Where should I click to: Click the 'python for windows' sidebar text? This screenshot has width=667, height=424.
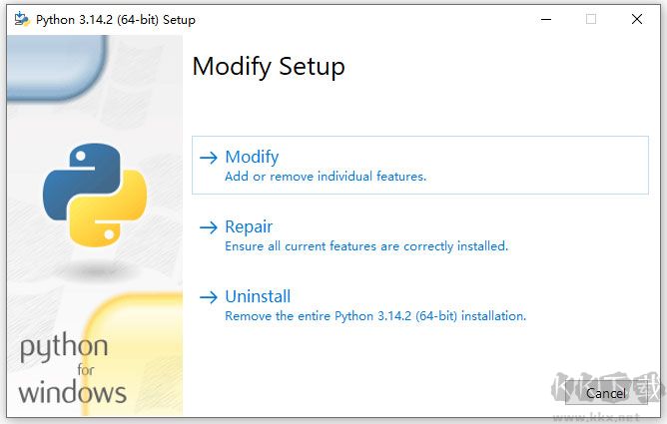66,369
